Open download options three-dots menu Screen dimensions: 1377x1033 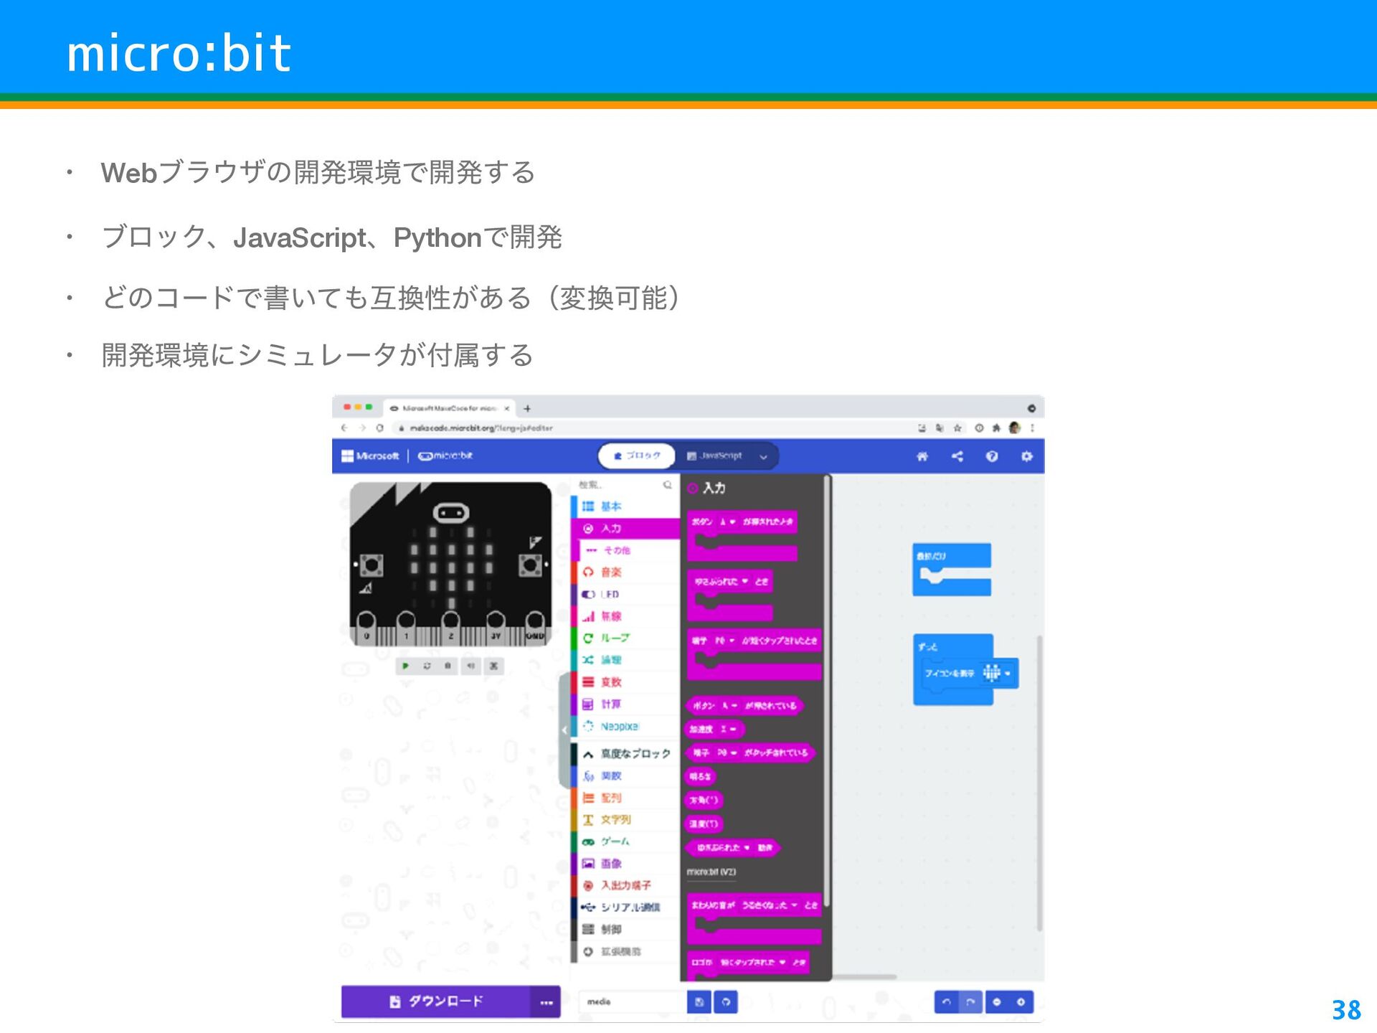546,1002
